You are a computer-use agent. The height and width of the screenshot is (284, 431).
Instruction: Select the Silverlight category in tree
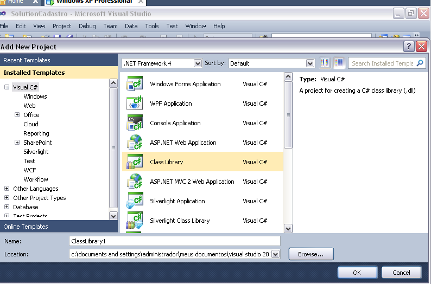click(36, 152)
